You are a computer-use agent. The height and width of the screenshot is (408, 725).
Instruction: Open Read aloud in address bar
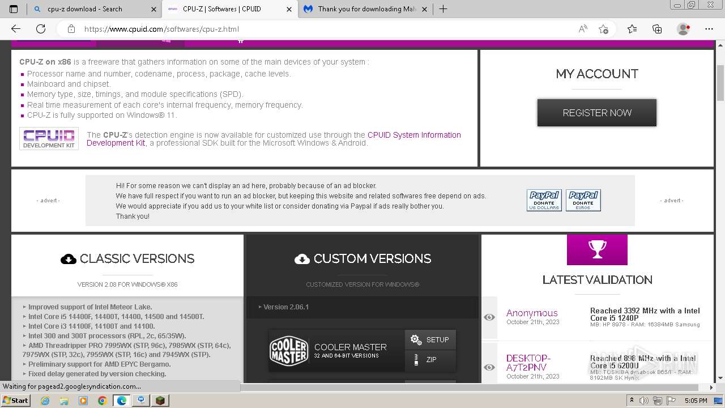coord(583,29)
